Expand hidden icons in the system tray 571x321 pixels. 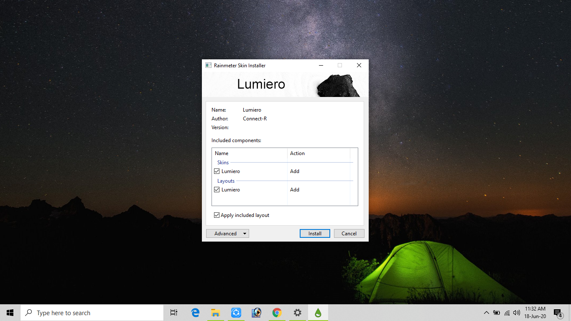(486, 312)
